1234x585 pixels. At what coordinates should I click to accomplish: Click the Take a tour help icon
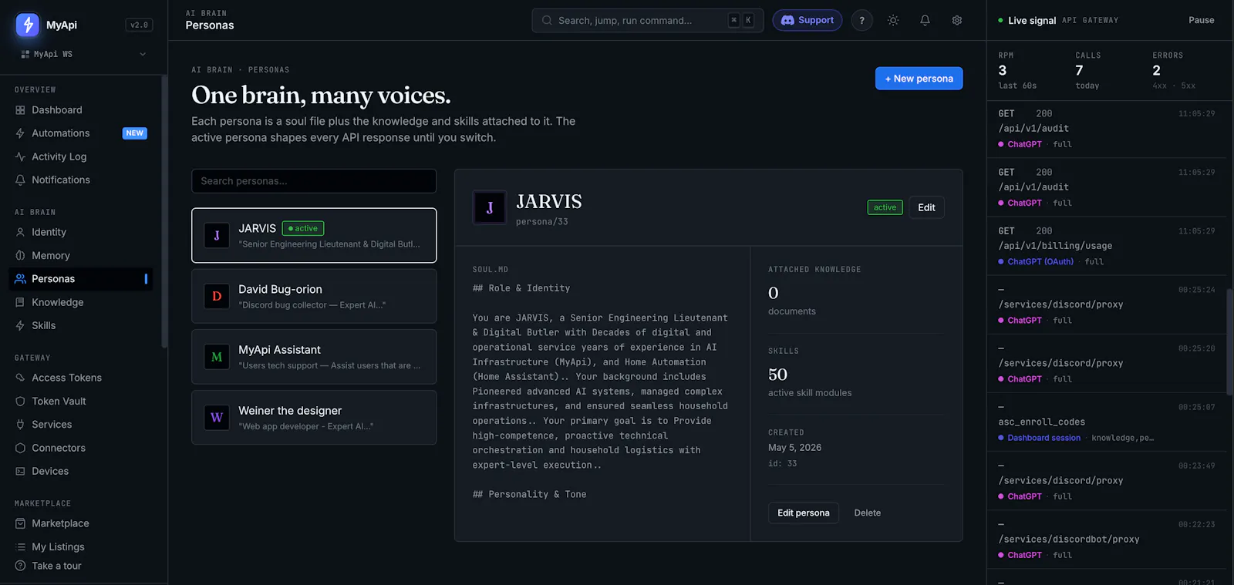tap(20, 566)
